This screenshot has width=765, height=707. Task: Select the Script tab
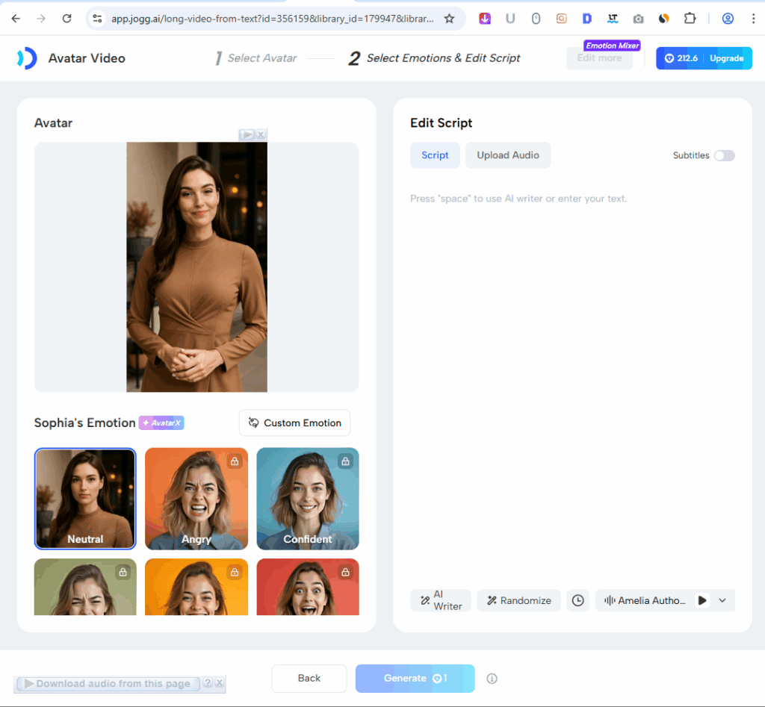point(435,155)
